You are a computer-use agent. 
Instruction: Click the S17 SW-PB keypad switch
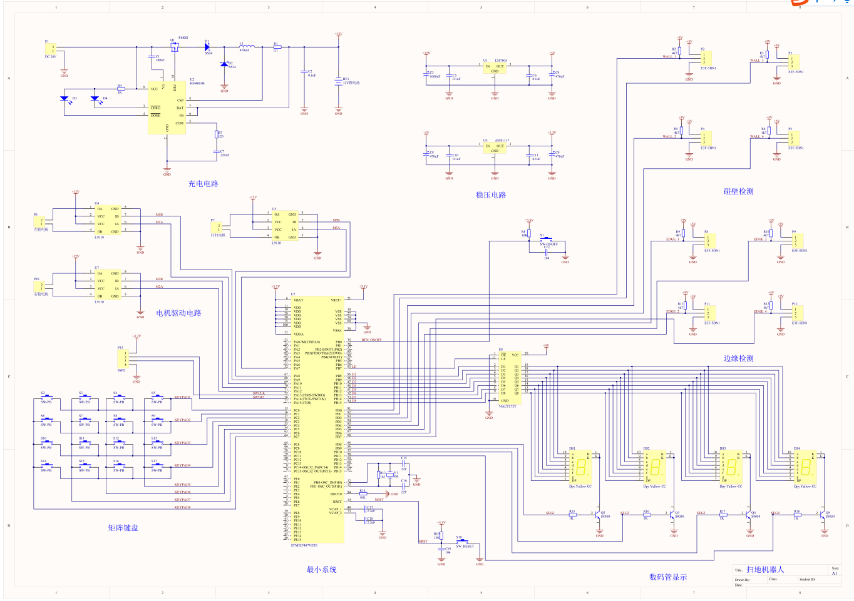157,465
